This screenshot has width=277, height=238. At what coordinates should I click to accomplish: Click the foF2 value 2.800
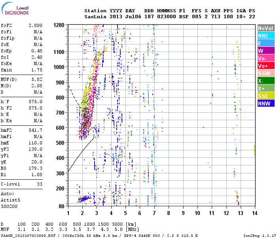[x=35, y=25]
